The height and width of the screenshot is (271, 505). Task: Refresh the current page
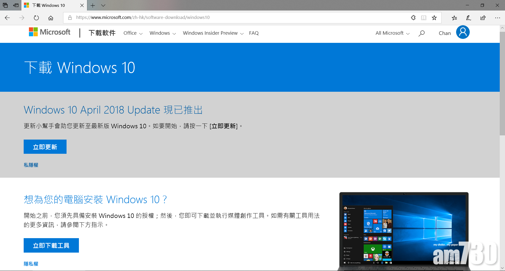pos(36,18)
